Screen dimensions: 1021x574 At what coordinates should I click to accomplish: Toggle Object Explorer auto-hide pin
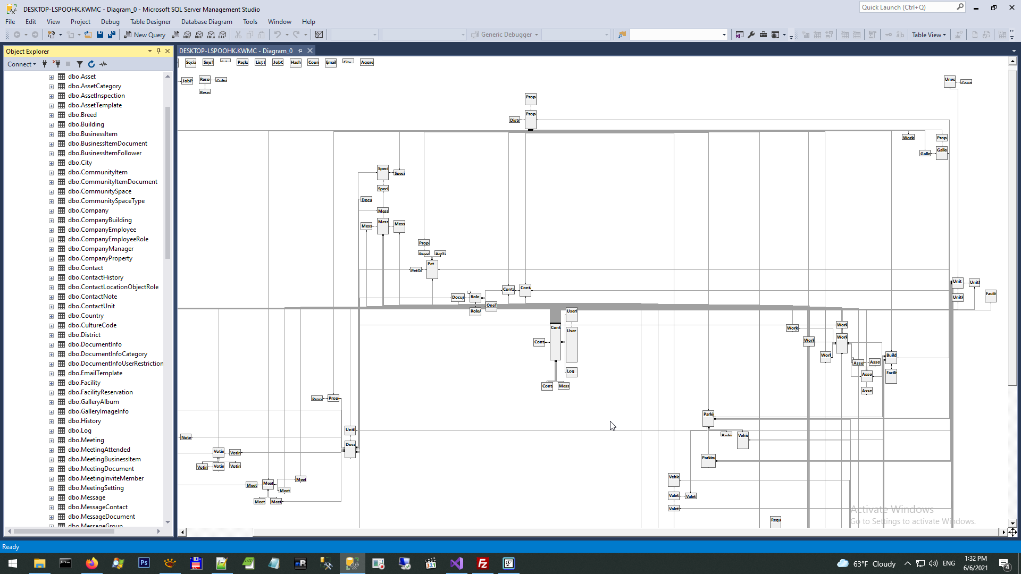tap(158, 52)
